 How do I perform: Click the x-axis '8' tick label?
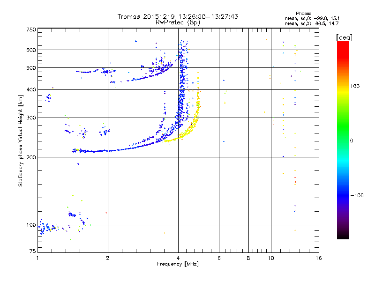(248, 258)
